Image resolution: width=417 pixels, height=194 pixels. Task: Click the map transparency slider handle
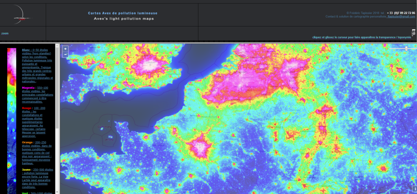tap(406, 49)
